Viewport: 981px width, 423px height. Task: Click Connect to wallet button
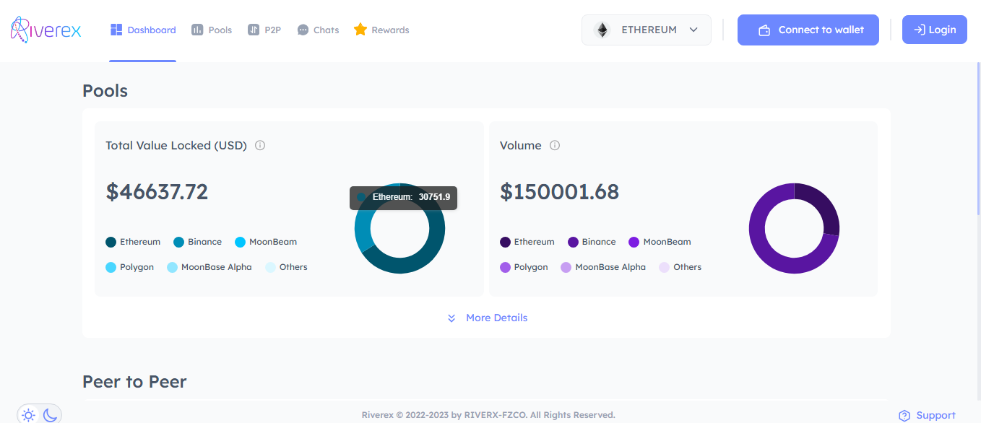click(808, 30)
